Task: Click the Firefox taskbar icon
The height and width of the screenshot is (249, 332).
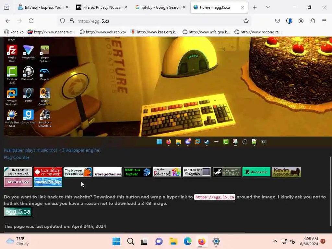Action: pyautogui.click(x=202, y=241)
